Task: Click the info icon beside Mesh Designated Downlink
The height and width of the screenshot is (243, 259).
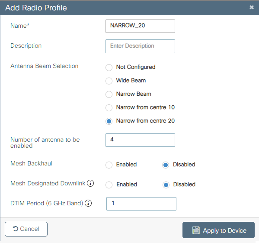Action: point(90,183)
